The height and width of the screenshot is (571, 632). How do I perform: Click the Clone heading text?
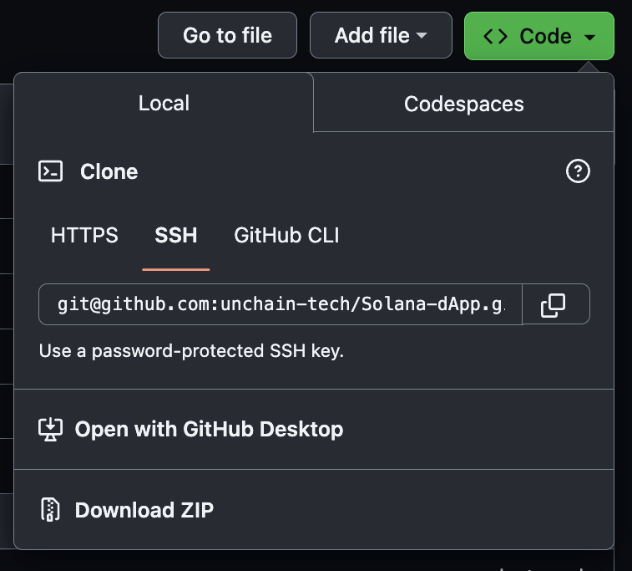[x=109, y=171]
